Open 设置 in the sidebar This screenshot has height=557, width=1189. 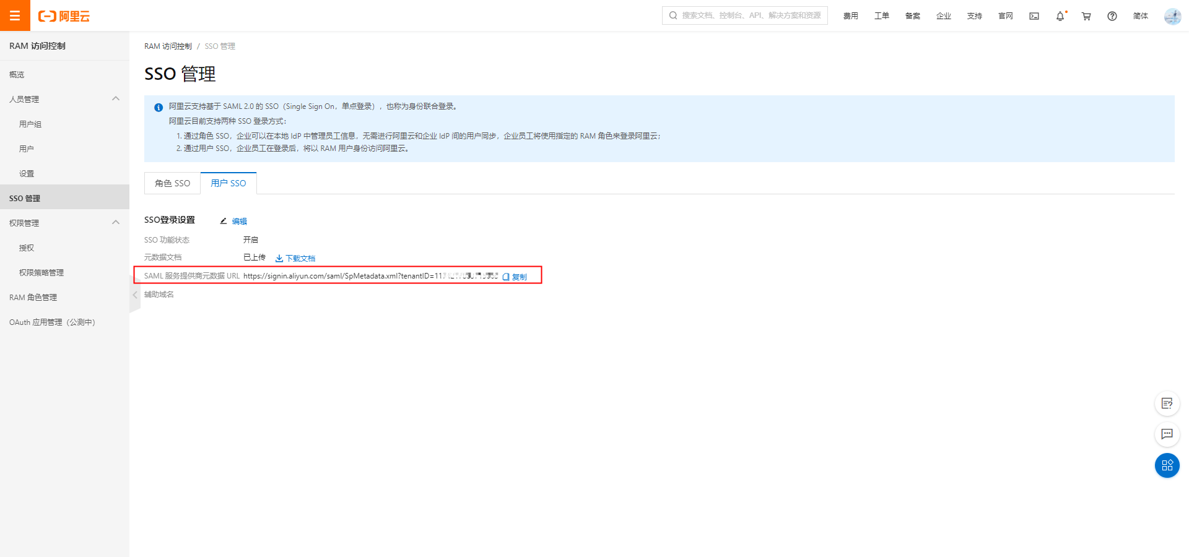(64, 173)
